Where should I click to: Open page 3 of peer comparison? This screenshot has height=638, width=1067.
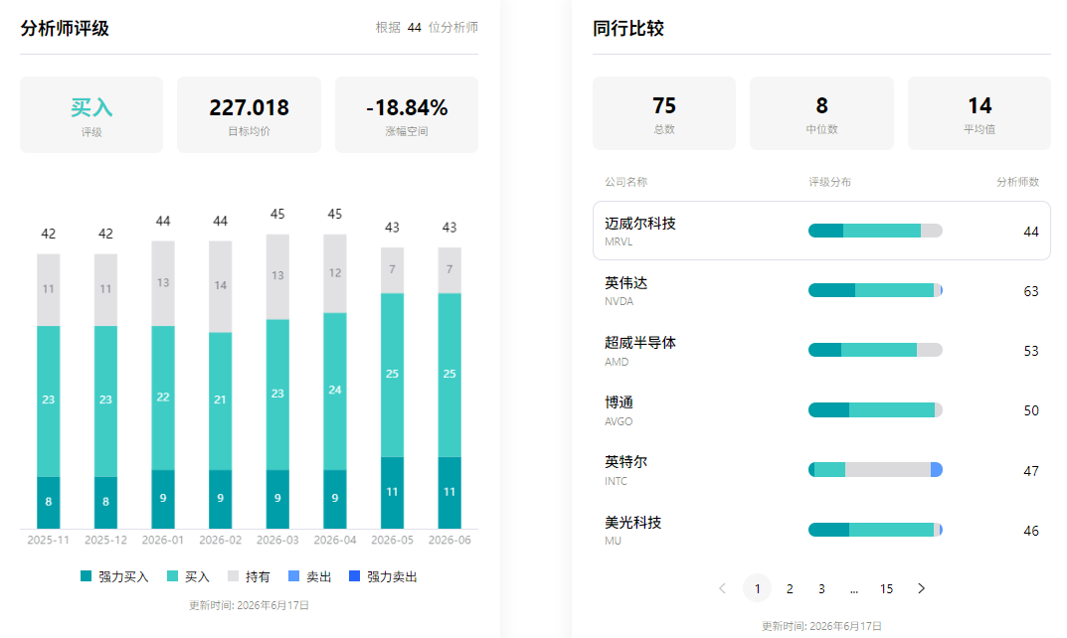pos(821,588)
